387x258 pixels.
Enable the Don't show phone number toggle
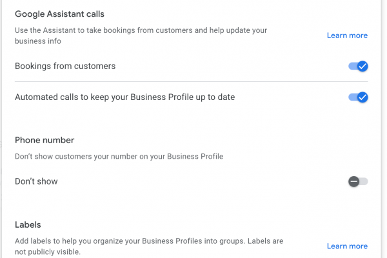coord(357,181)
